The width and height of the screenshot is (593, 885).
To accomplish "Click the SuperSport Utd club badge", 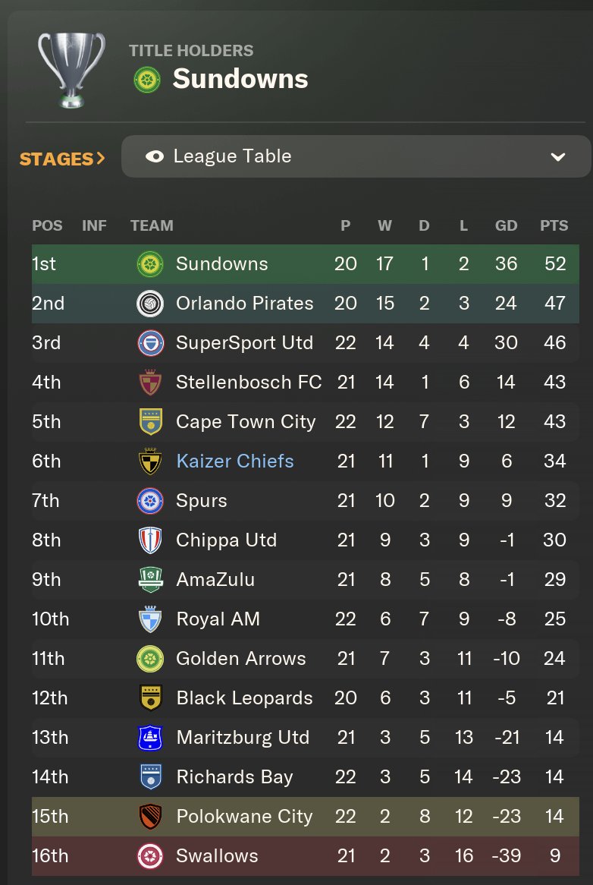I will (149, 343).
